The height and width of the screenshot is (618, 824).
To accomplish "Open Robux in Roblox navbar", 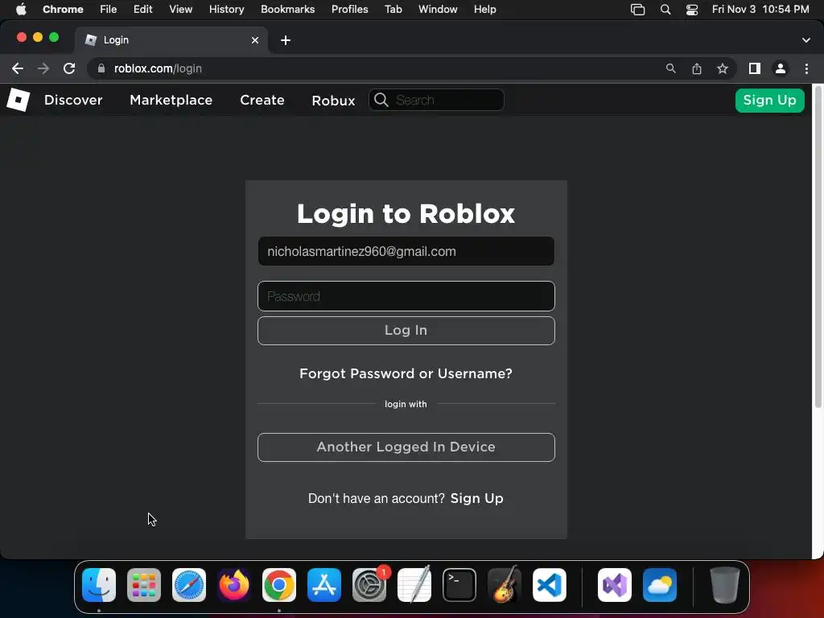I will click(x=333, y=101).
